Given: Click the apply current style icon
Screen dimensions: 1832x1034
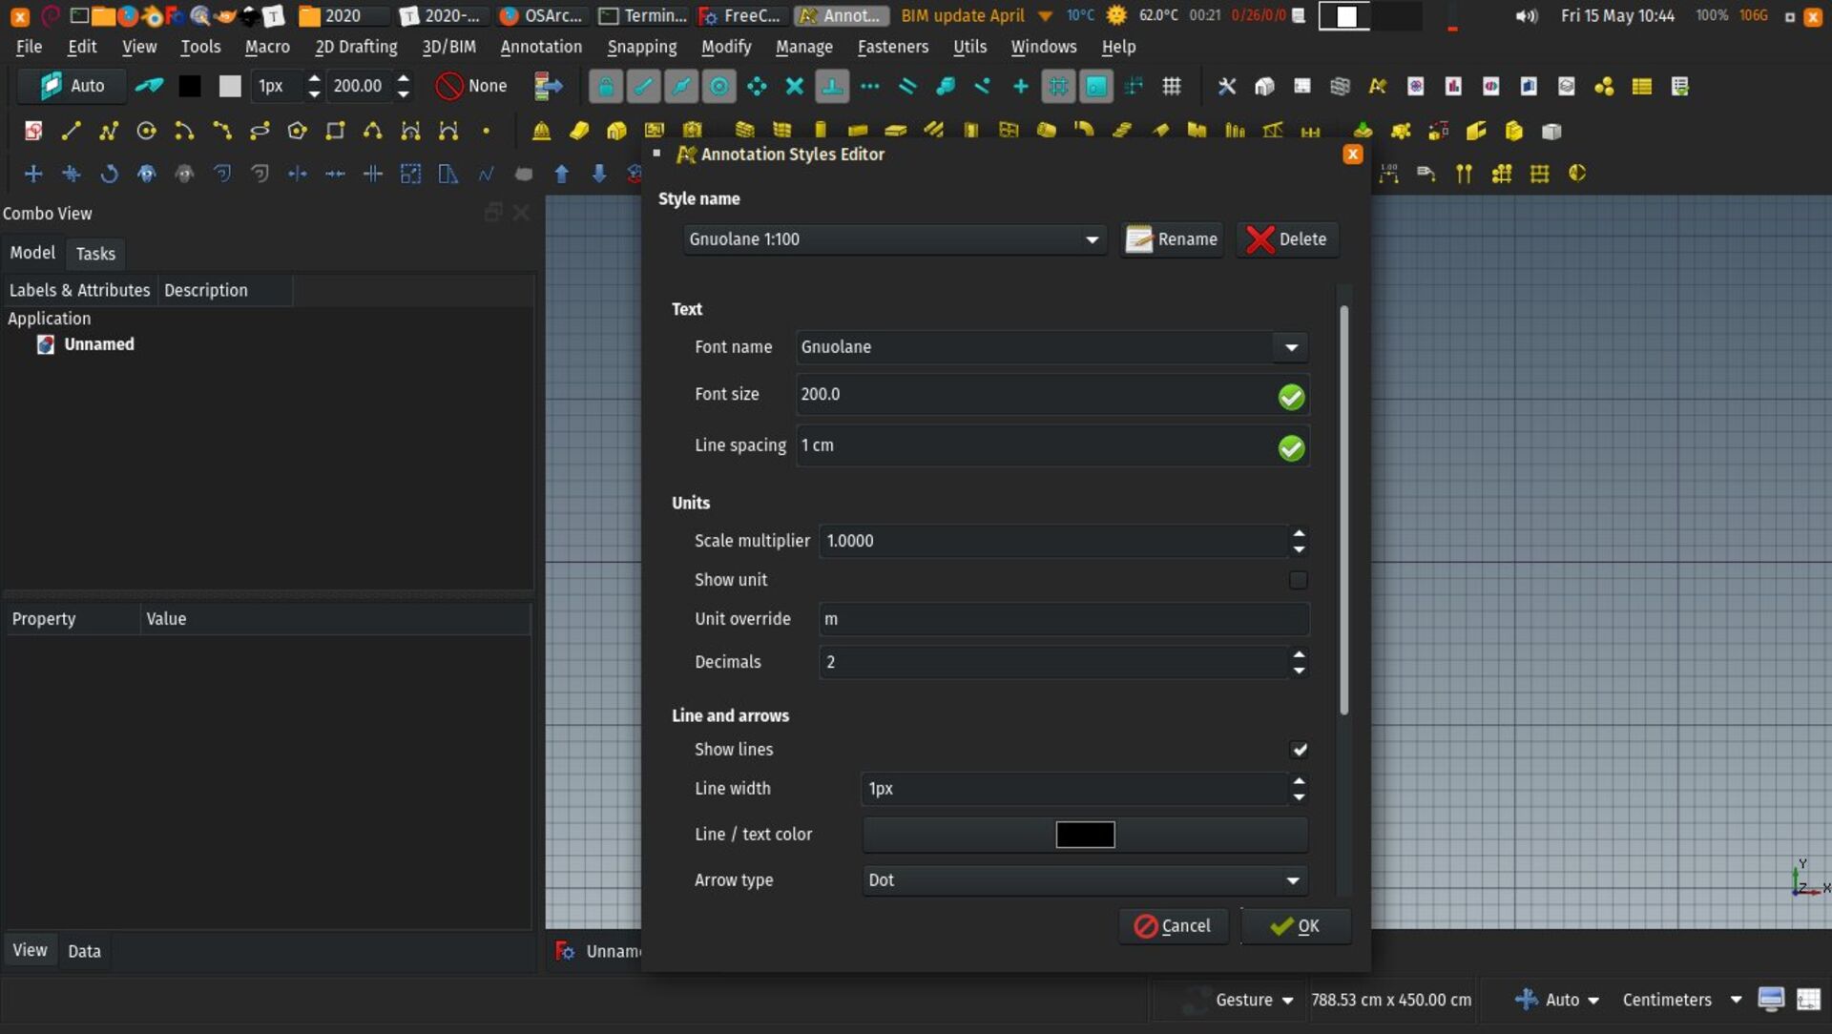Looking at the screenshot, I should click(149, 86).
